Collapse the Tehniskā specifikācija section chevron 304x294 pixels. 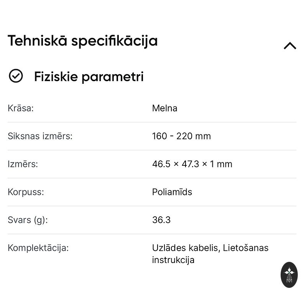[290, 46]
